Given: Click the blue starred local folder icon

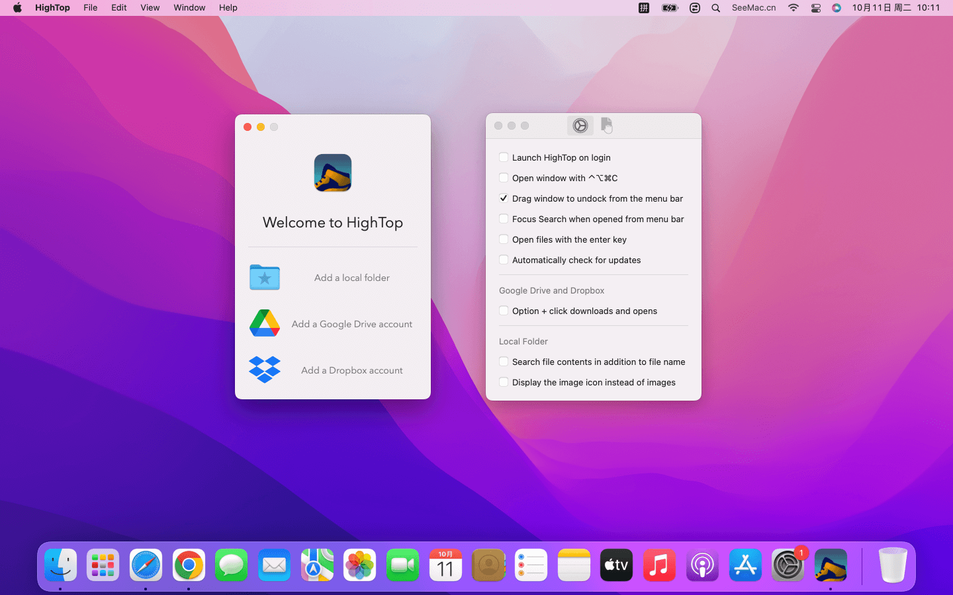Looking at the screenshot, I should click(265, 278).
